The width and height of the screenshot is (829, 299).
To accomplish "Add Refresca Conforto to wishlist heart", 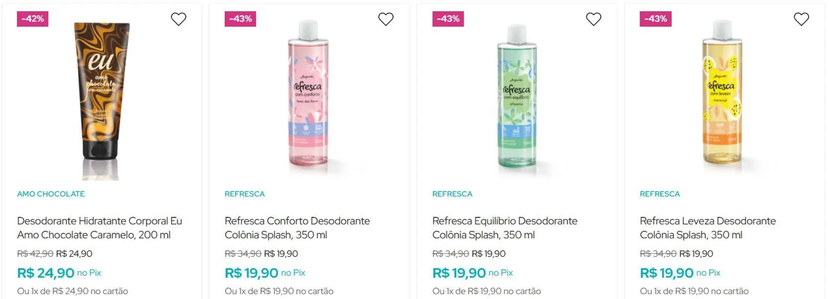I will point(386,19).
